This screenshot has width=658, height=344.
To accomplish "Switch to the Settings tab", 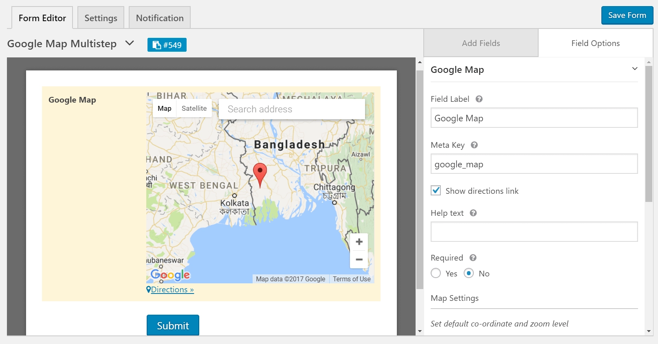I will click(101, 18).
